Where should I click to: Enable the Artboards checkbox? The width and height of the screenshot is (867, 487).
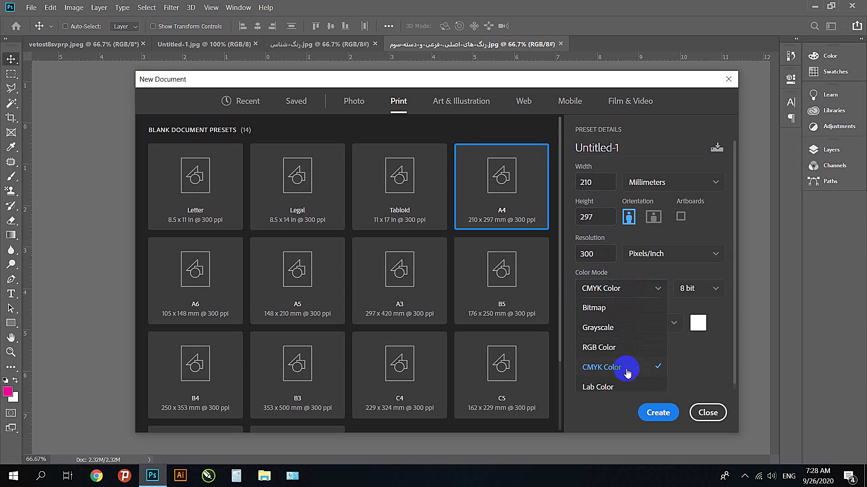click(681, 216)
